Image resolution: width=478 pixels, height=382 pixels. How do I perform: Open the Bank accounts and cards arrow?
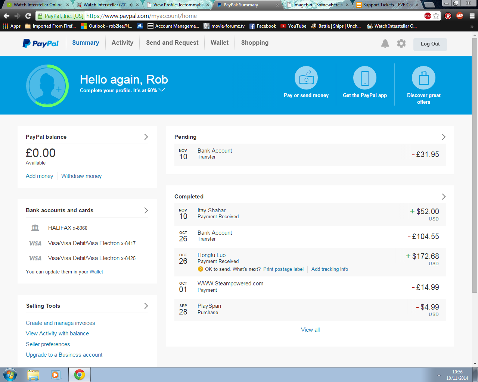coord(146,210)
